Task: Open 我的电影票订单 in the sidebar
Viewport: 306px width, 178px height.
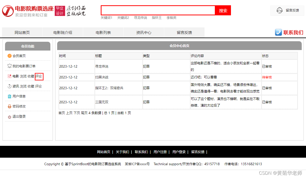Action: [24, 66]
